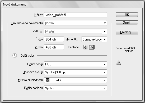Select the portrait orientation icon
145x103 pixels.
85,47
